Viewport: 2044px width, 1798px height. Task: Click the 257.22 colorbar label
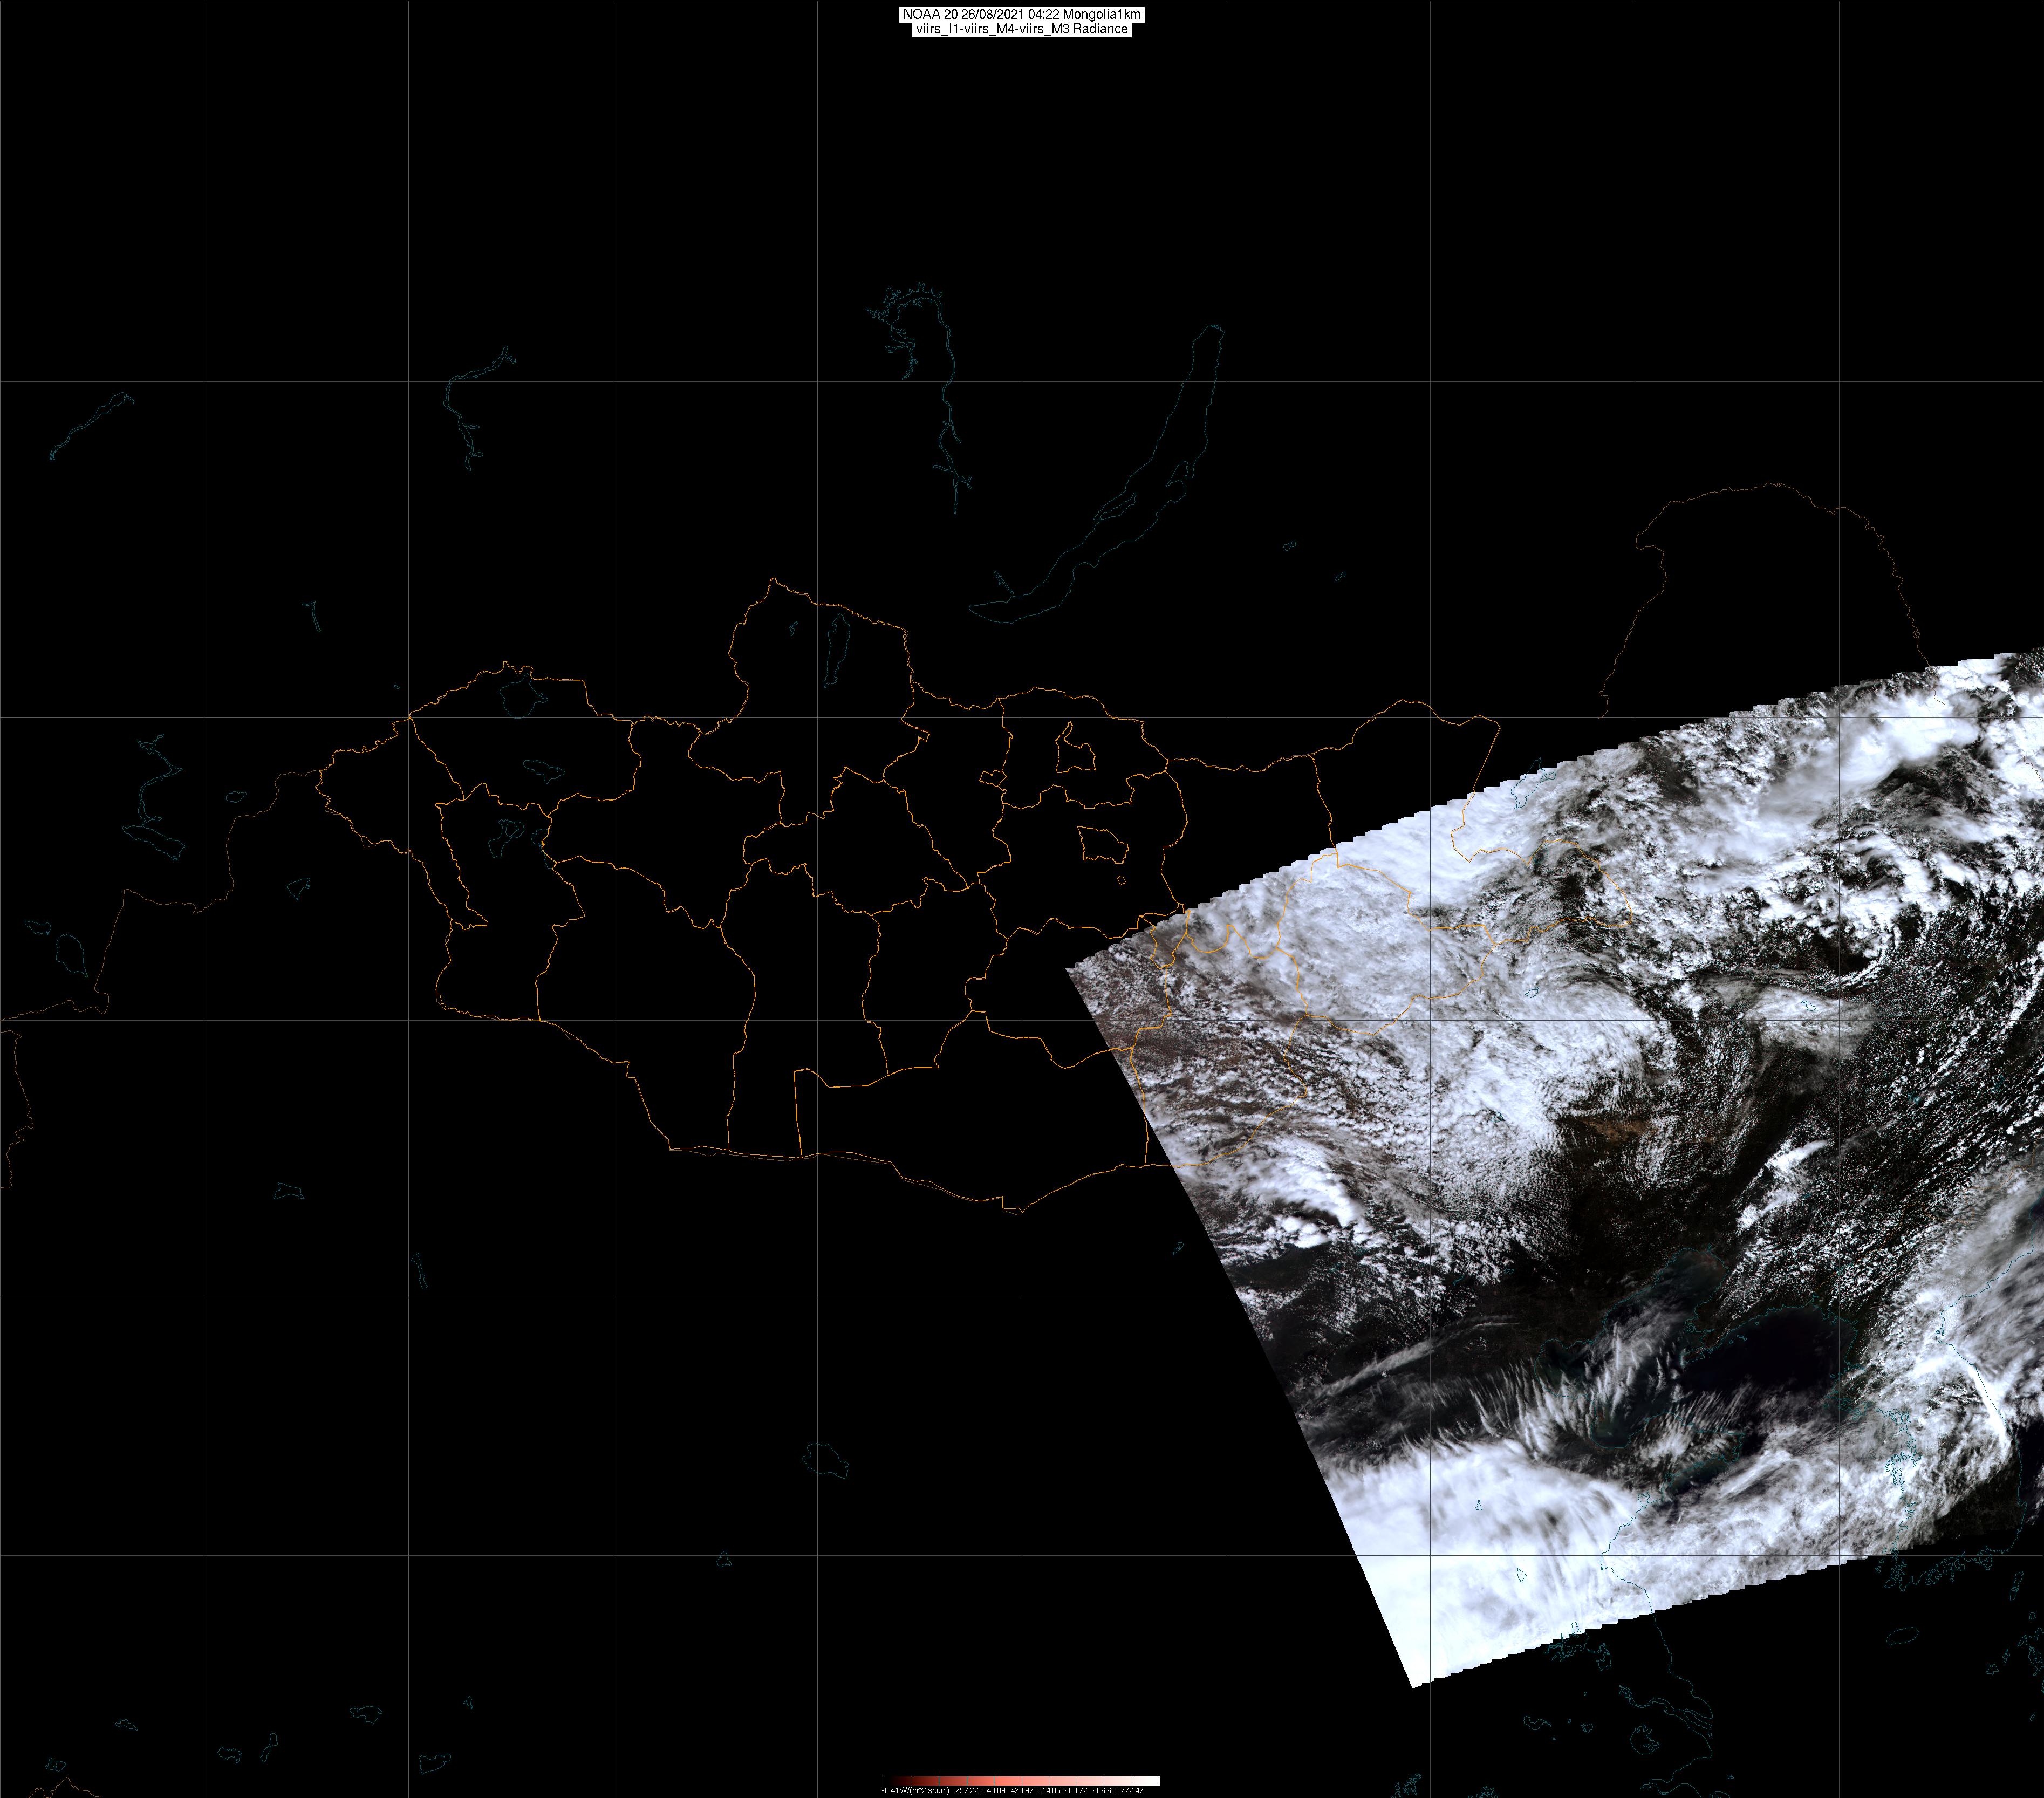[967, 1790]
